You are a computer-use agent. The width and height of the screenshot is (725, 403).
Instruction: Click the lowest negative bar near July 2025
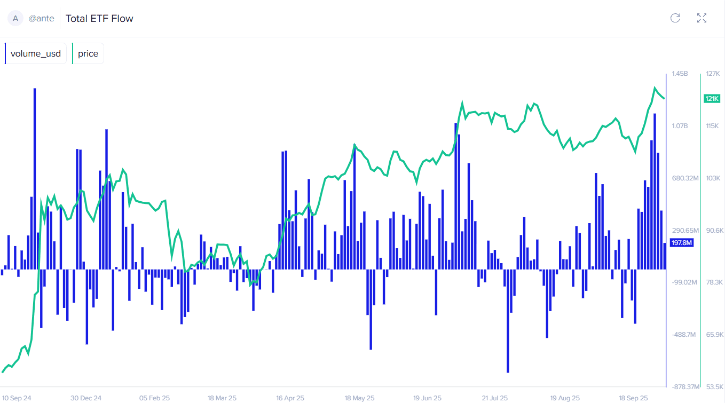508,320
